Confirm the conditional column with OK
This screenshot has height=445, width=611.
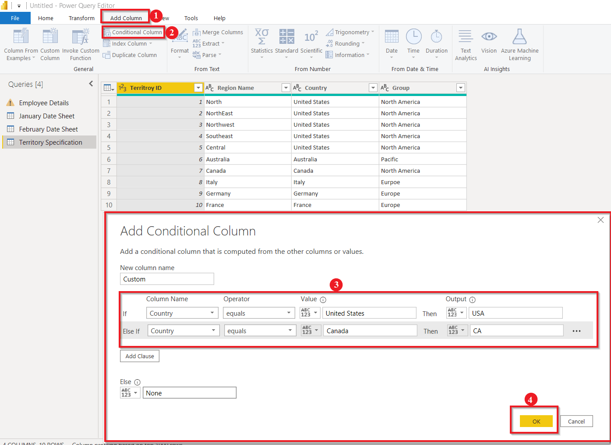(535, 421)
